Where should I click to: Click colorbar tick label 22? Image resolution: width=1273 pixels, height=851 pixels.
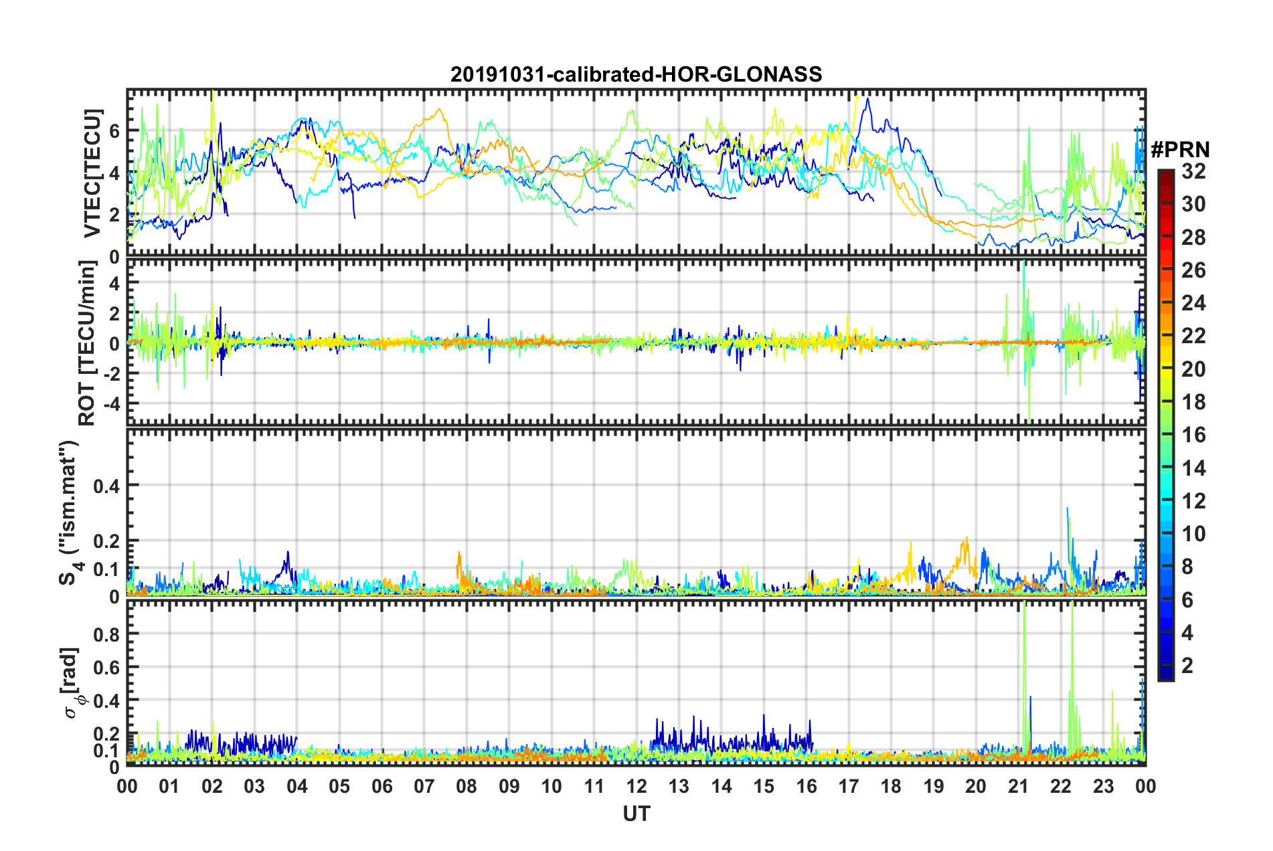pos(1193,336)
